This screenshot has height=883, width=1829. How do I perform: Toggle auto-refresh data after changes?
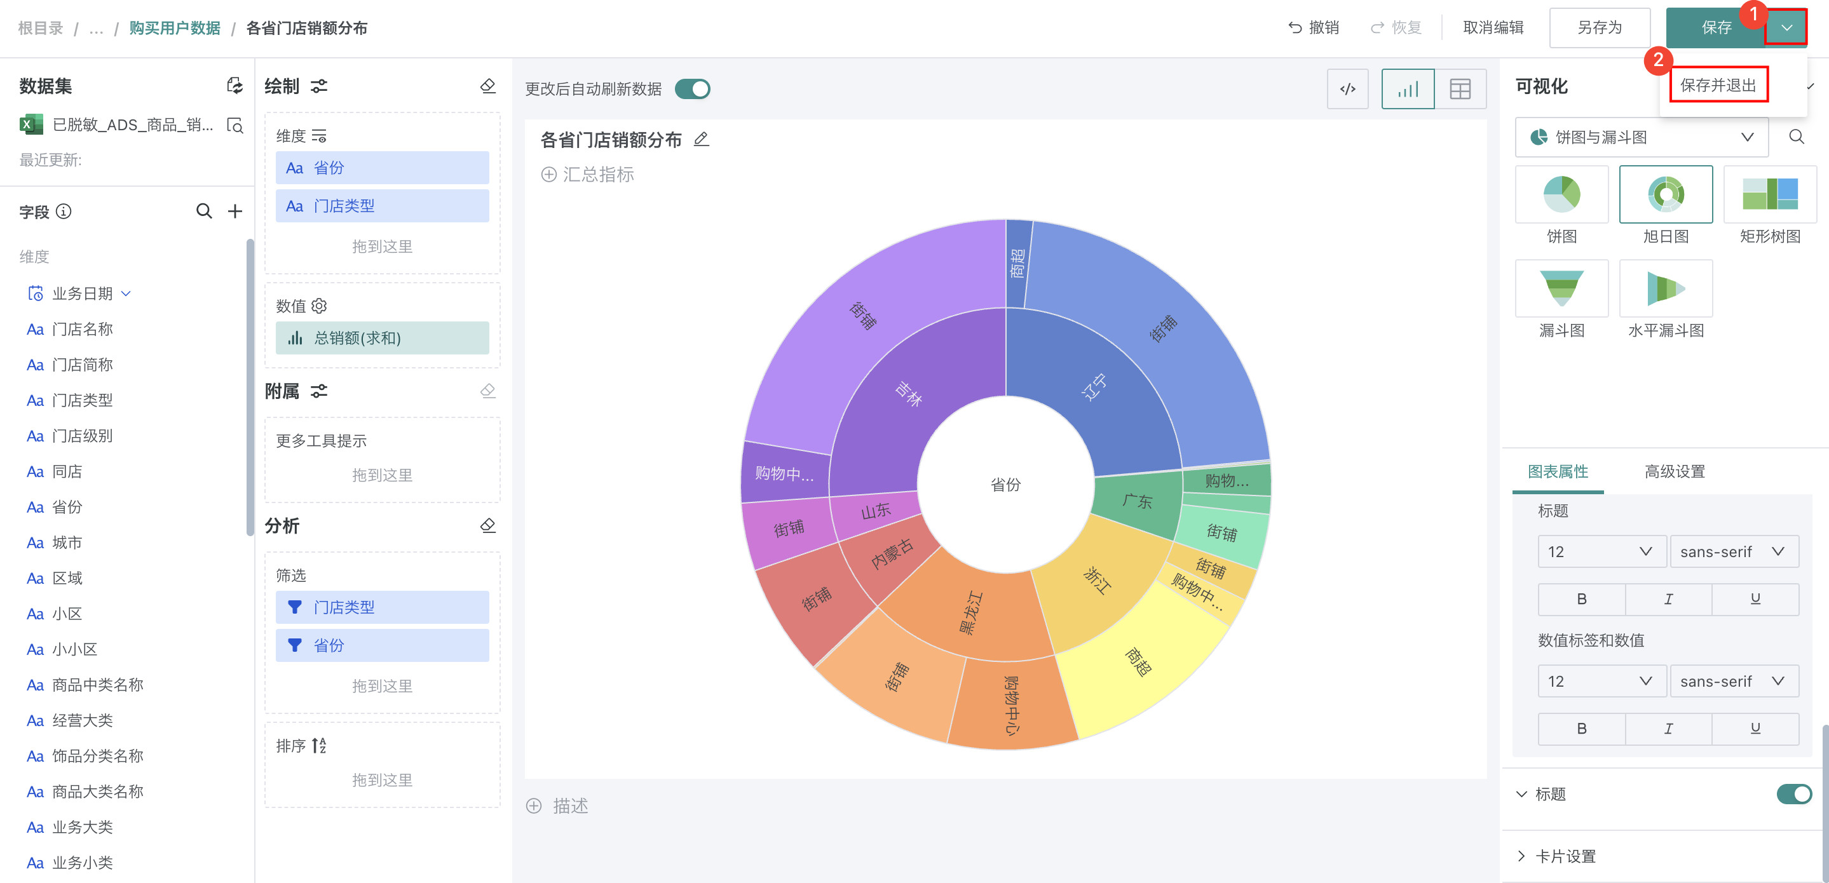(692, 89)
